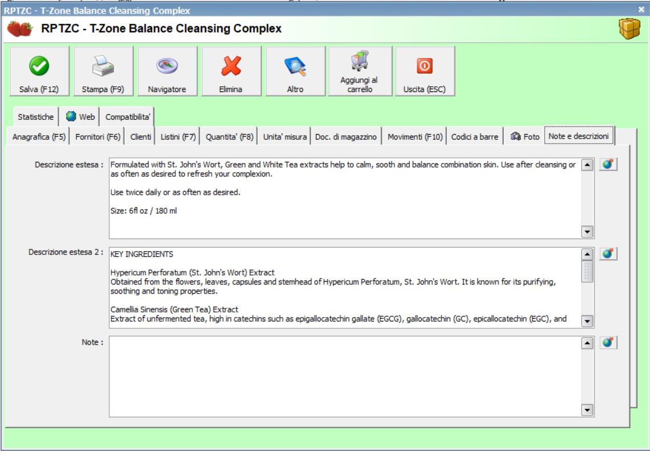Click "Use twice daily or as often as desired." line
The image size is (650, 451).
175,193
